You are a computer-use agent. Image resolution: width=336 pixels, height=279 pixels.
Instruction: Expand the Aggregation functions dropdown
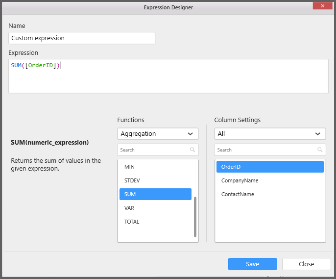(158, 134)
